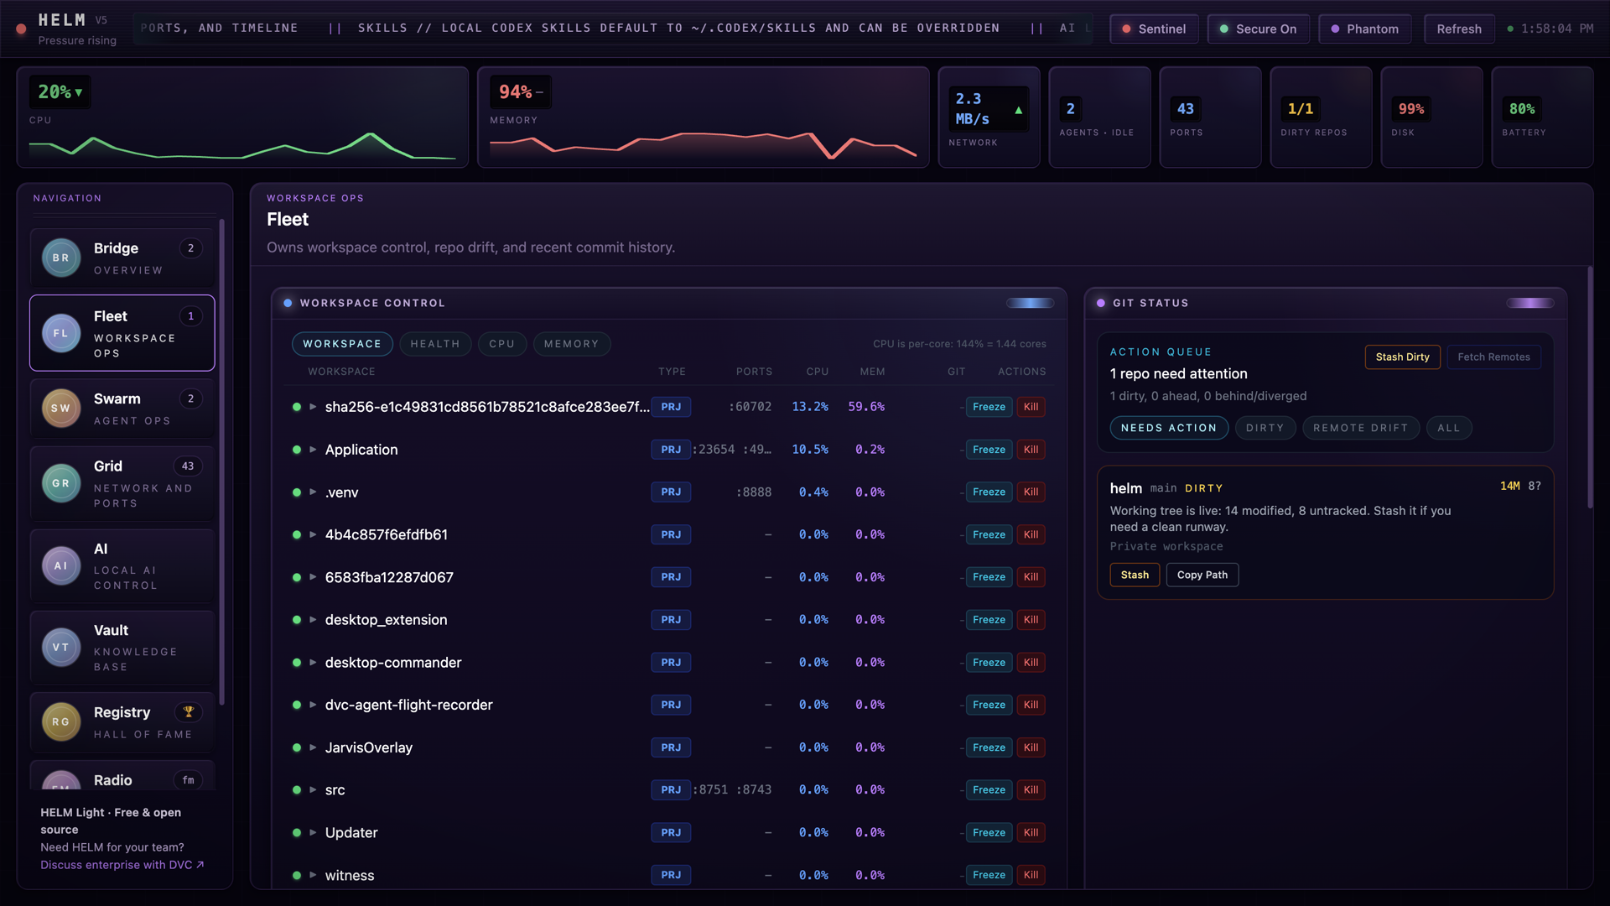
Task: Open Vault via the VT avatar icon
Action: tap(61, 648)
